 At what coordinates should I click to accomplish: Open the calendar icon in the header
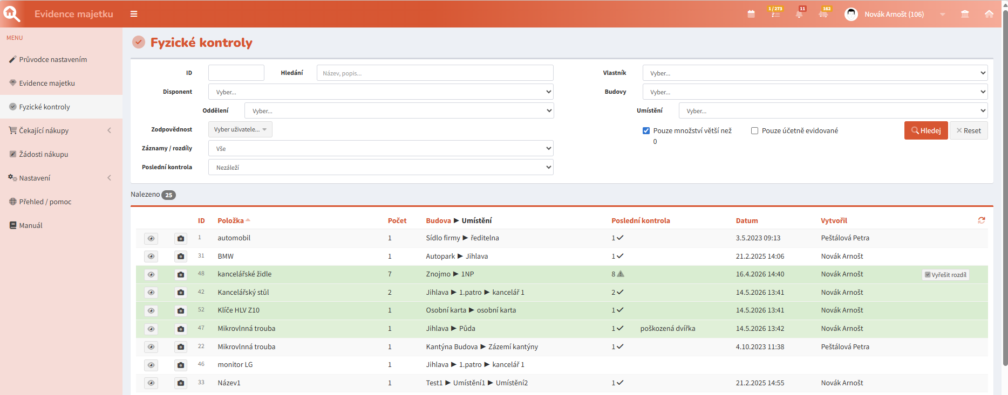(751, 14)
